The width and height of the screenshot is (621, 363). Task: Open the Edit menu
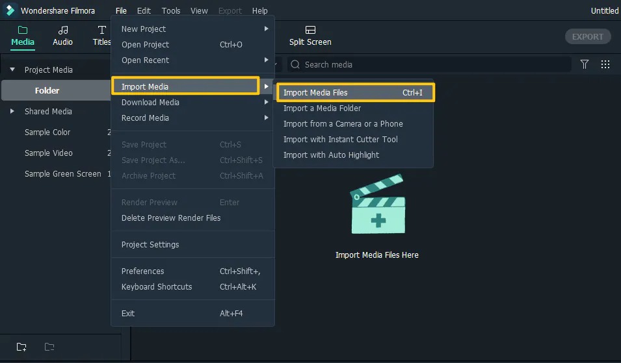coord(144,10)
